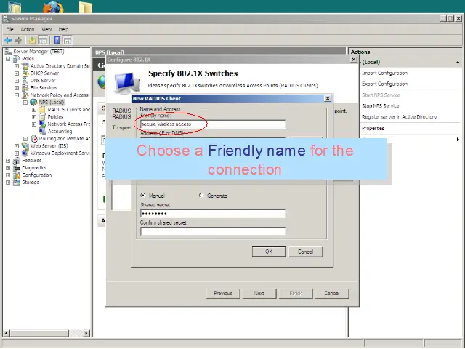Select the Diagnostics node icon
The height and width of the screenshot is (349, 465).
[17, 168]
